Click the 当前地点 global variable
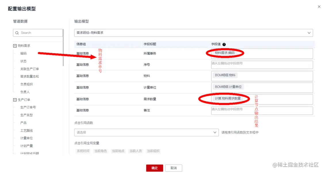The width and height of the screenshot is (324, 173). (x=118, y=151)
